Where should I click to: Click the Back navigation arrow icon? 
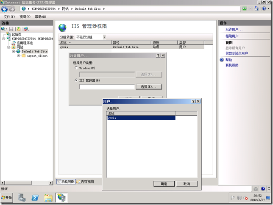(5, 9)
